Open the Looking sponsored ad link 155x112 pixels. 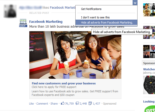coord(149,102)
